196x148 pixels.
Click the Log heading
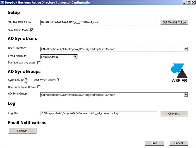click(x=11, y=103)
